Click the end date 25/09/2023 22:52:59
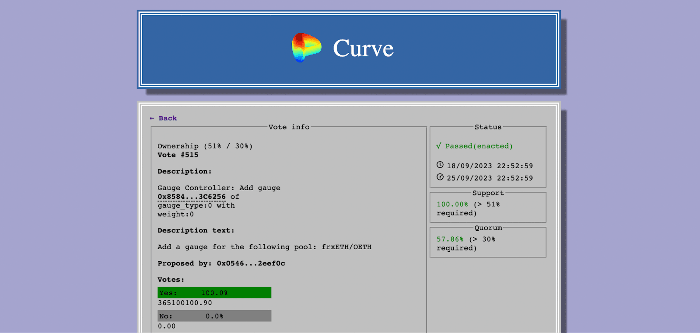 pos(490,178)
